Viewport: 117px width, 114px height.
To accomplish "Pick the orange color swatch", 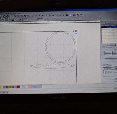I will point(16,87).
